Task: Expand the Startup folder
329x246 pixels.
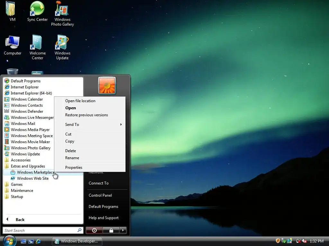Action: [x=43, y=196]
